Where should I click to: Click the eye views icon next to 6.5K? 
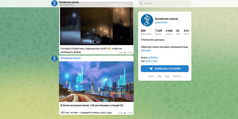[125, 113]
